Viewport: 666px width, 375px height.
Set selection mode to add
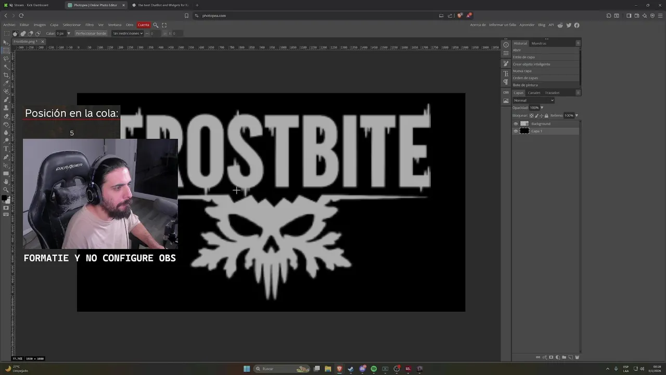[23, 33]
